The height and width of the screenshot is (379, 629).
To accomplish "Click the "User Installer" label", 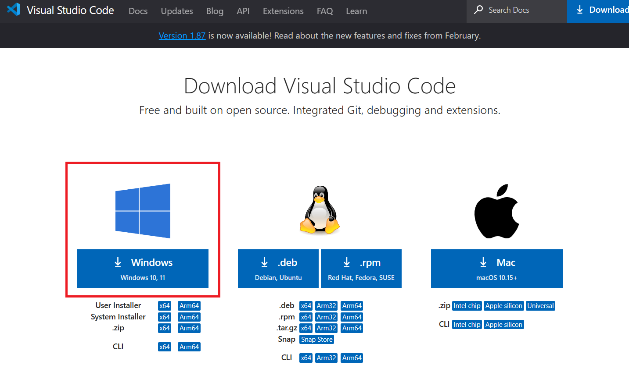I will [x=118, y=305].
